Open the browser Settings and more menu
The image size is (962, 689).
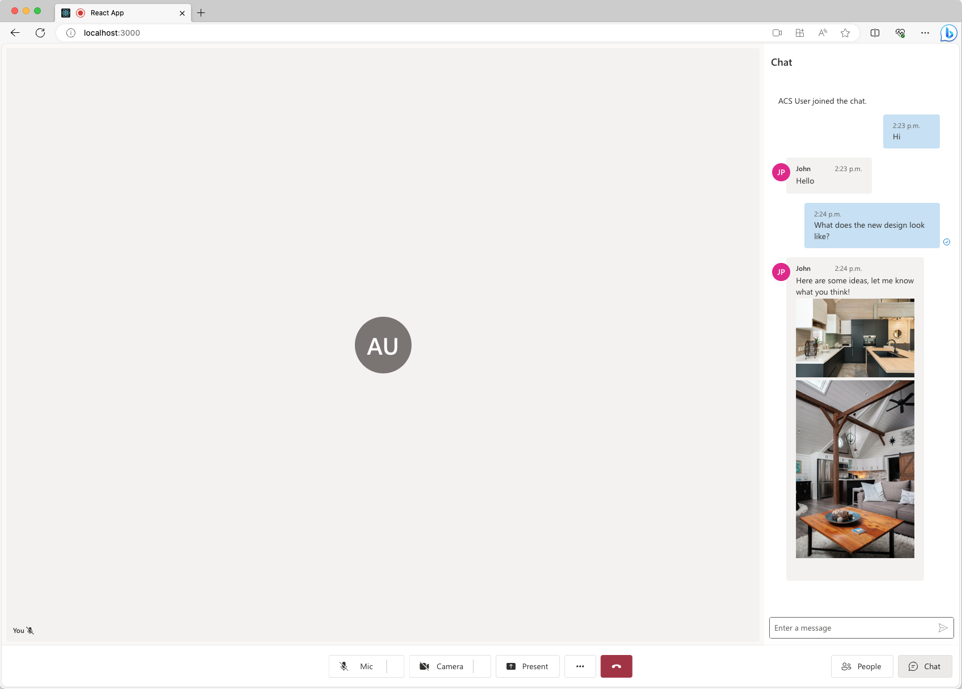pyautogui.click(x=925, y=33)
